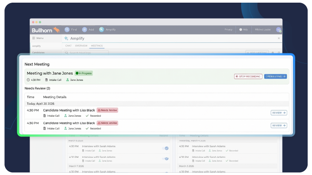Toggle record for first March 6 interview
Image resolution: width=312 pixels, height=175 pixels.
(166, 148)
